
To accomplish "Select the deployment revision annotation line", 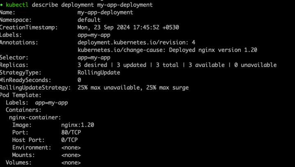I will [136, 42].
